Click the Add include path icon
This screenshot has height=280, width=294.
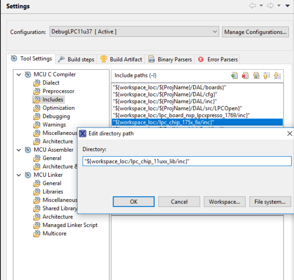pyautogui.click(x=234, y=75)
